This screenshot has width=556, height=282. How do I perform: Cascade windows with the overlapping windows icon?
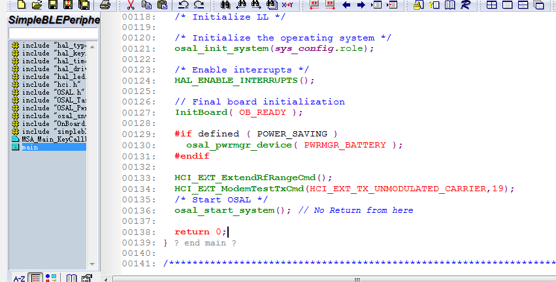click(538, 5)
